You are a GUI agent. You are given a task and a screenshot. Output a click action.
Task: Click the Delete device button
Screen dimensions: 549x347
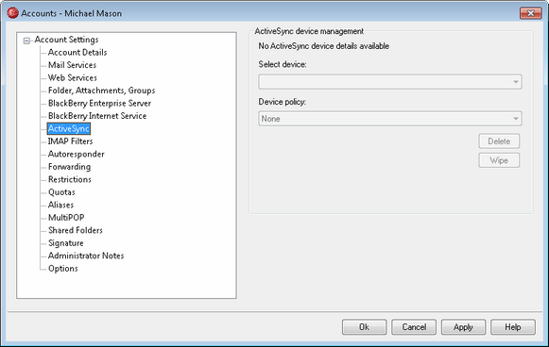tap(499, 141)
